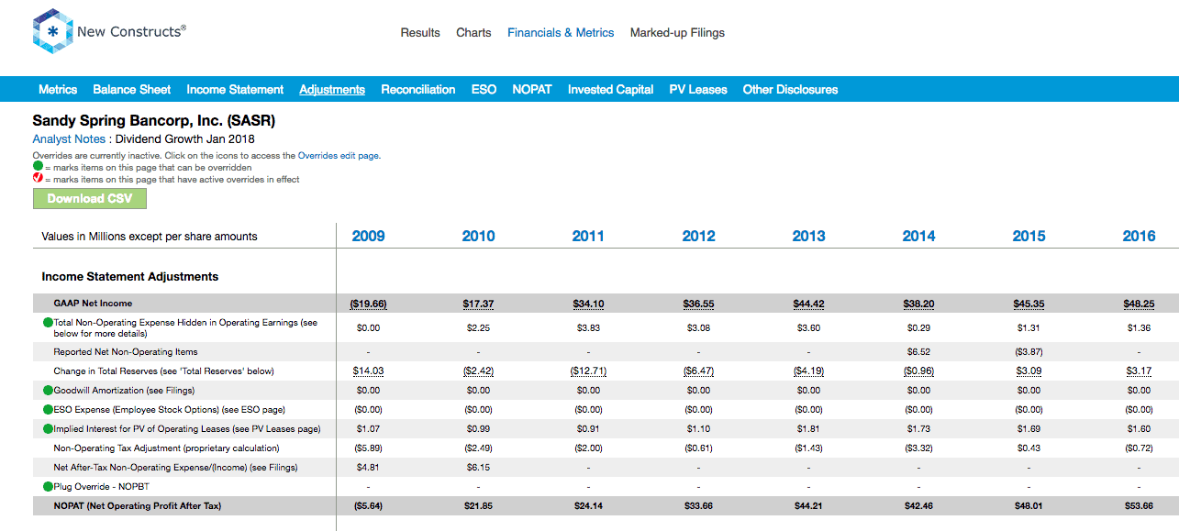The height and width of the screenshot is (531, 1179).
Task: Click GAAP Net Income value $44.42
Action: tap(808, 304)
